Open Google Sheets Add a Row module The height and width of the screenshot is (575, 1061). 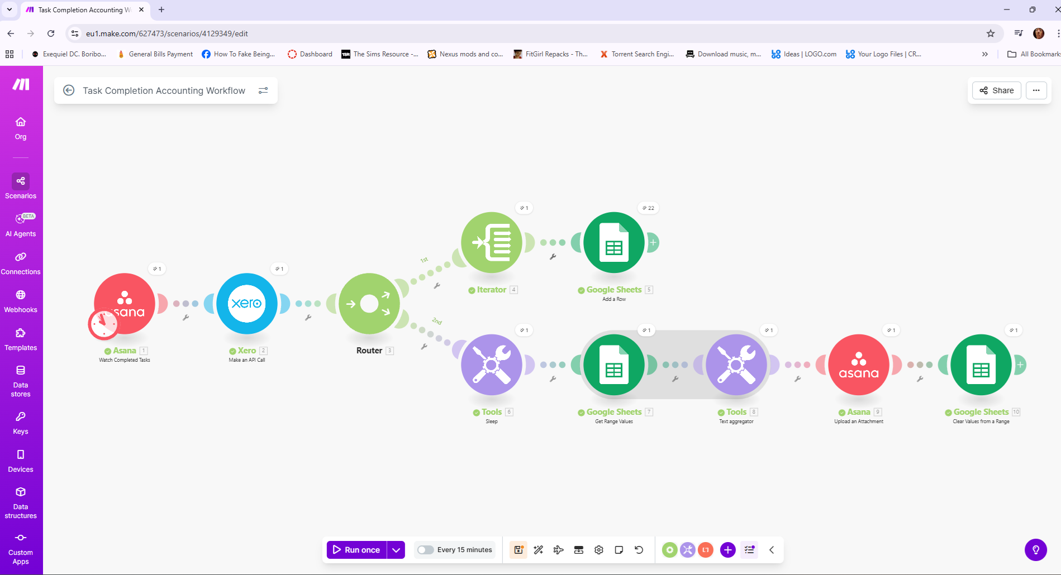[x=614, y=242]
